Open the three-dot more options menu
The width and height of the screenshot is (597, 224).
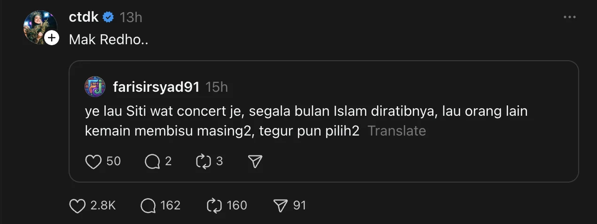click(x=569, y=17)
